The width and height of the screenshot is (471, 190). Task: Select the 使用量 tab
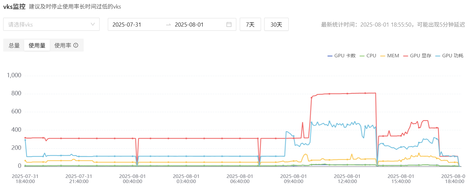[x=37, y=45]
